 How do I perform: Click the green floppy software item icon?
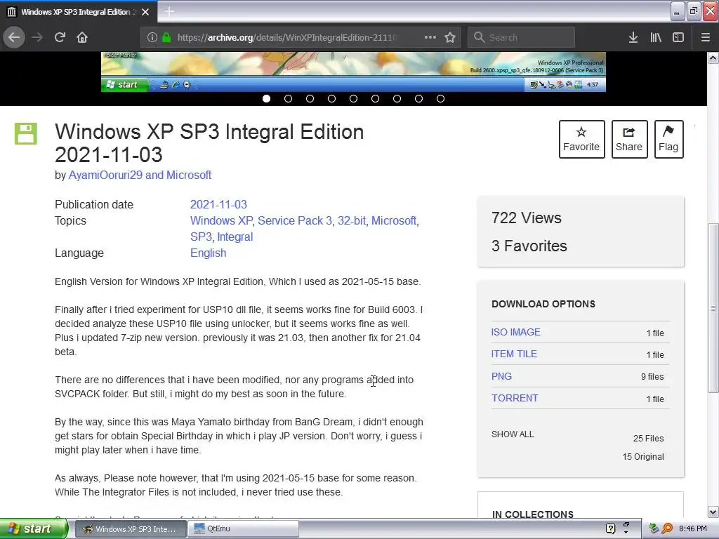tap(26, 133)
